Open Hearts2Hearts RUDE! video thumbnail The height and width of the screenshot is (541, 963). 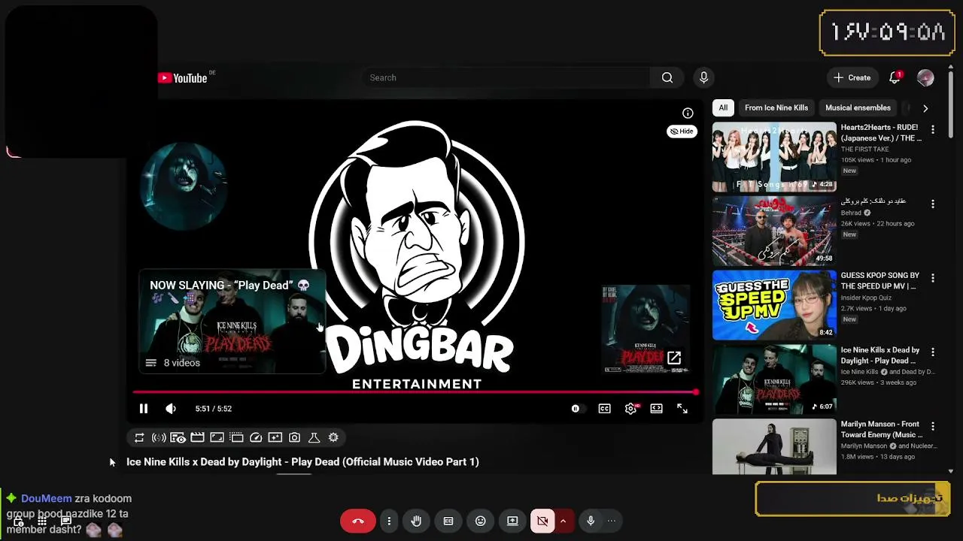coord(774,157)
